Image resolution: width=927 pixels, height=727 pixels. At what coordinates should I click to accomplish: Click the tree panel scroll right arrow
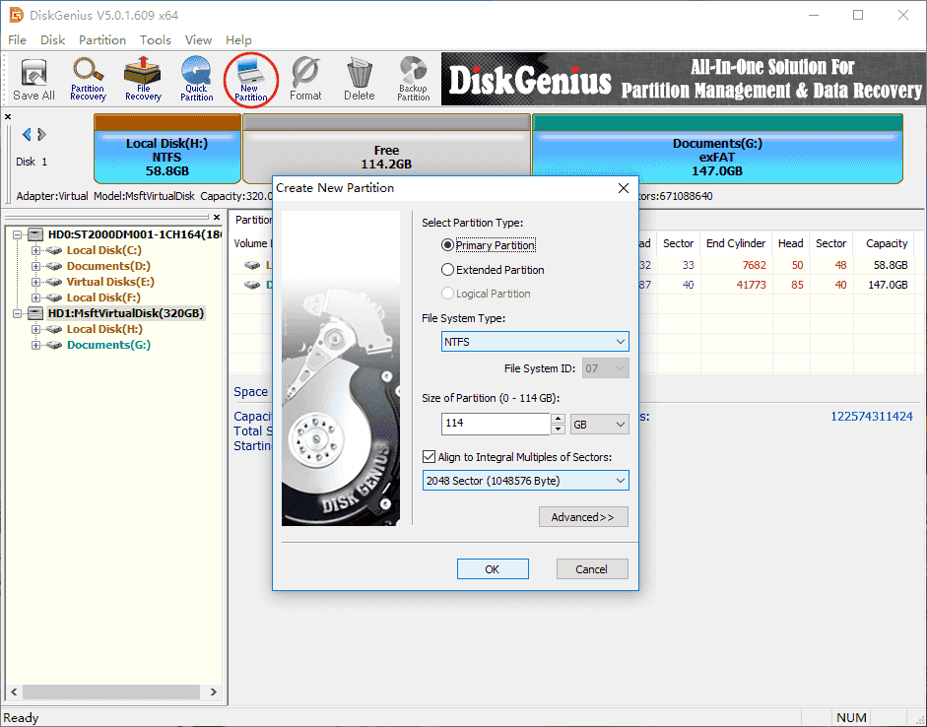tap(214, 692)
